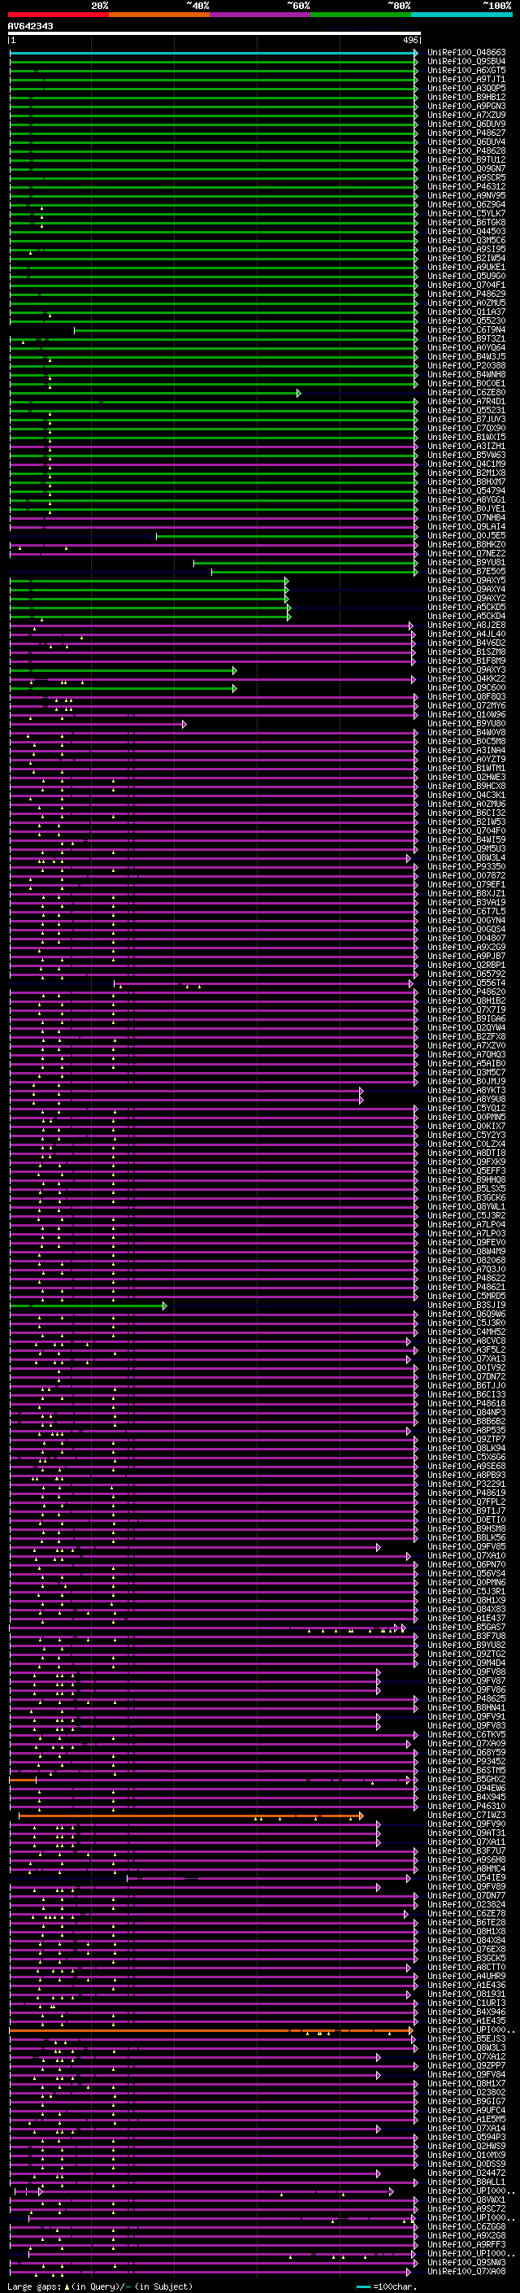Open hit label UniRef100_B9TU12
This screenshot has width=520, height=2293.
click(x=466, y=159)
